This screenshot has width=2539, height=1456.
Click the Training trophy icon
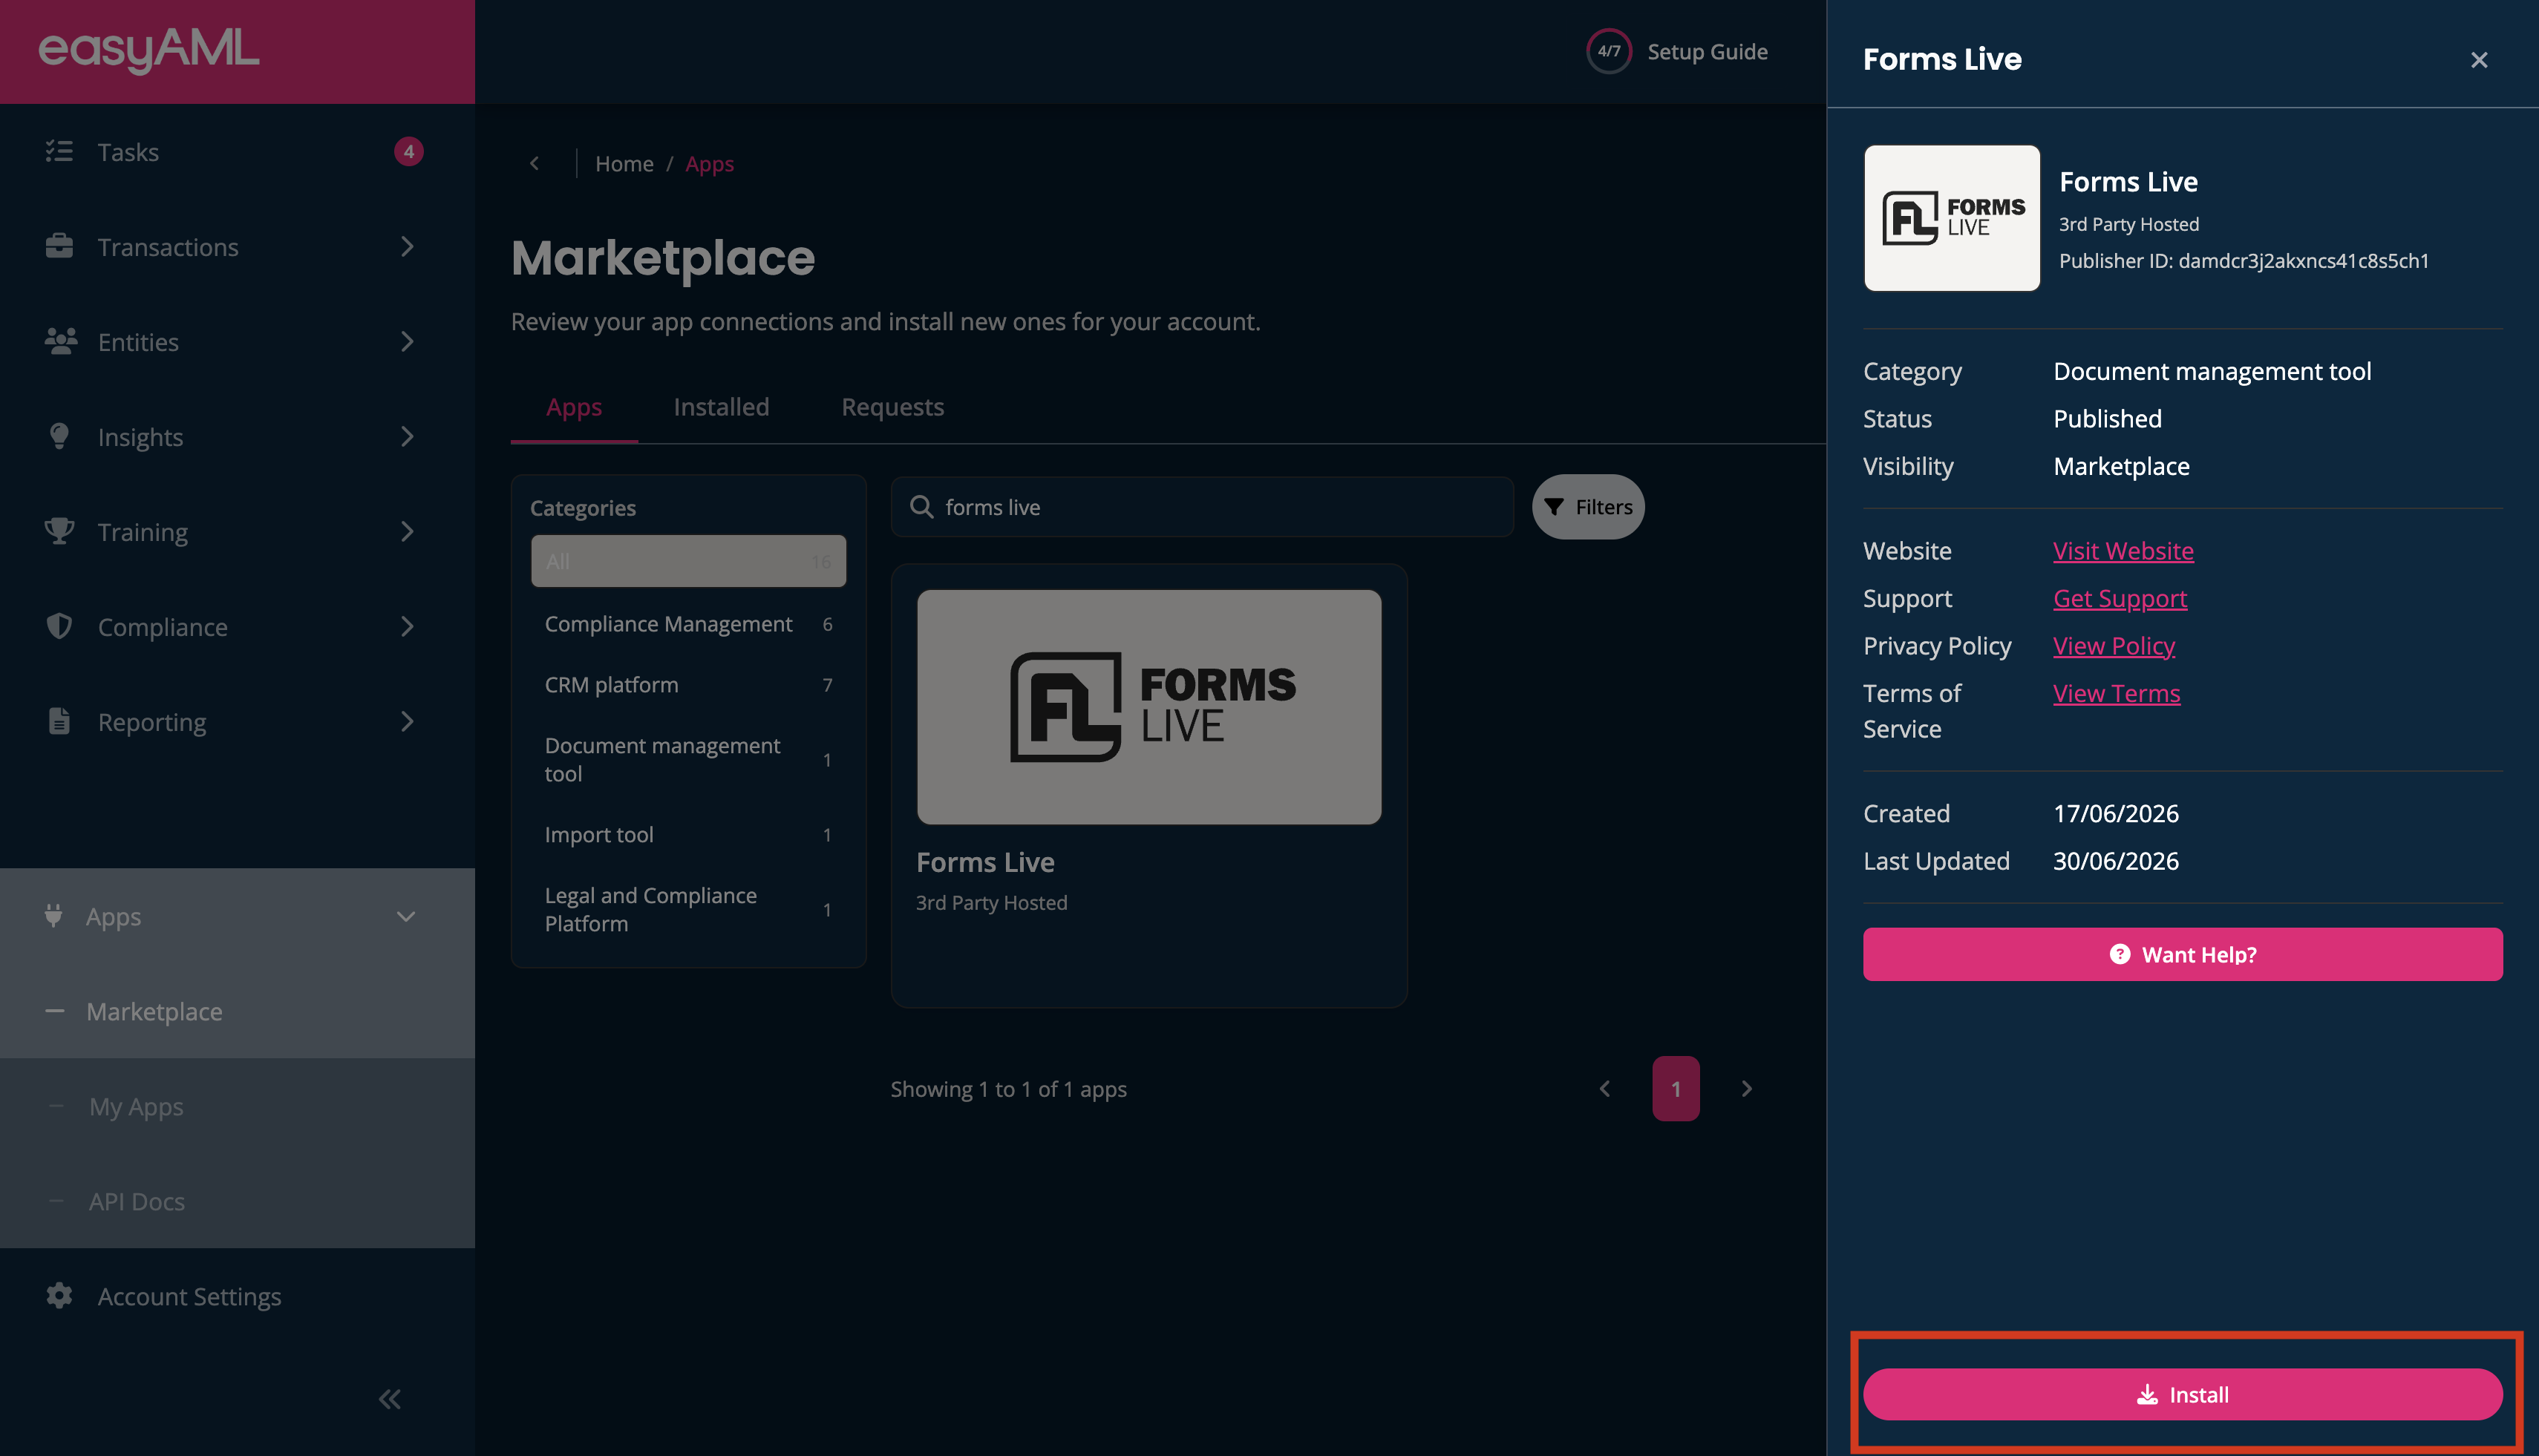pos(59,531)
